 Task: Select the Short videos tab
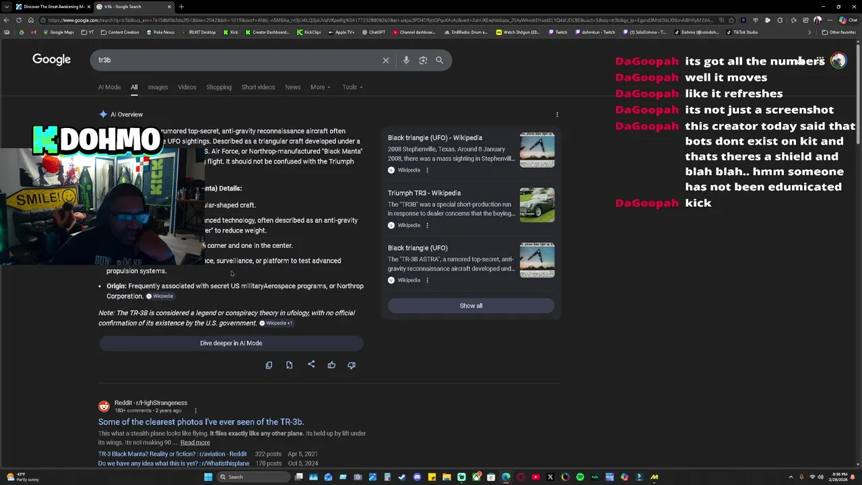point(258,87)
